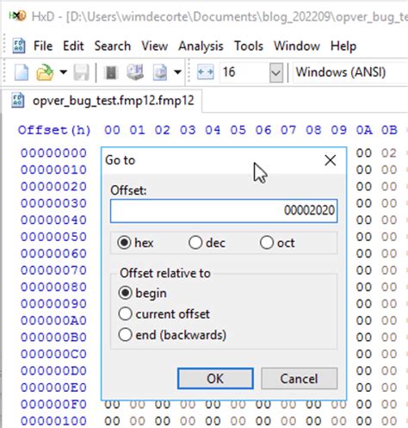Click the file icon in the document tab

[x=18, y=101]
